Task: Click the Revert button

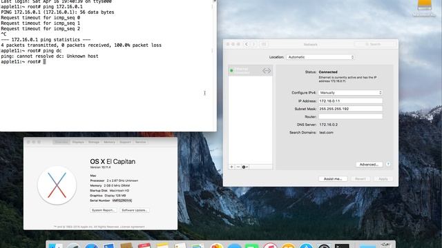Action: point(361,179)
